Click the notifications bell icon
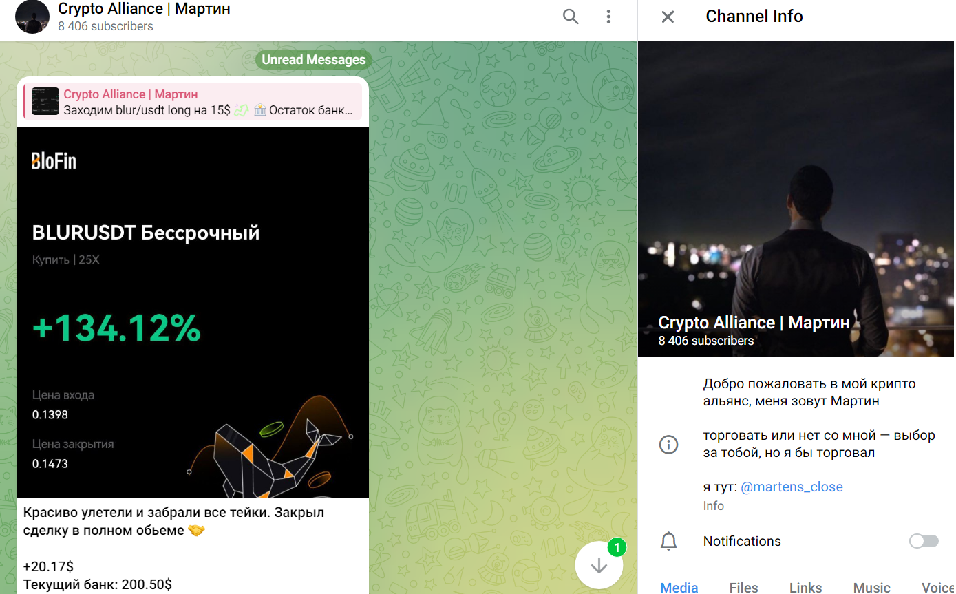The image size is (956, 594). click(x=668, y=541)
